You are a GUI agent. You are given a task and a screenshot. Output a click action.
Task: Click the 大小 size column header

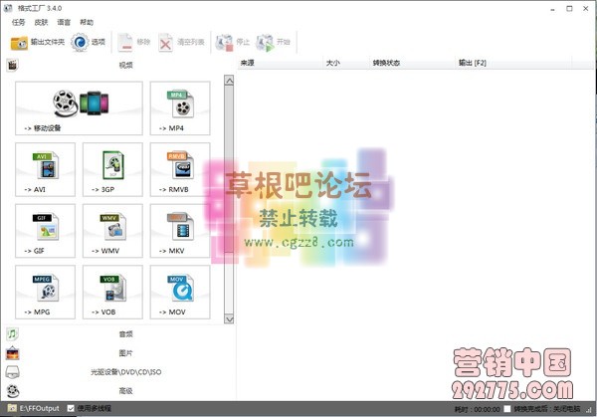[346, 63]
